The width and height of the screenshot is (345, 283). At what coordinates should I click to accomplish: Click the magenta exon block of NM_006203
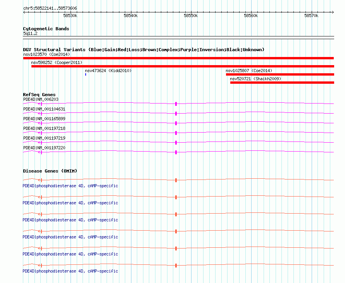coord(176,104)
